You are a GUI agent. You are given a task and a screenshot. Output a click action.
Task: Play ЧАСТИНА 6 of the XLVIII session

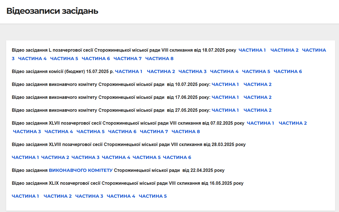tap(177, 158)
